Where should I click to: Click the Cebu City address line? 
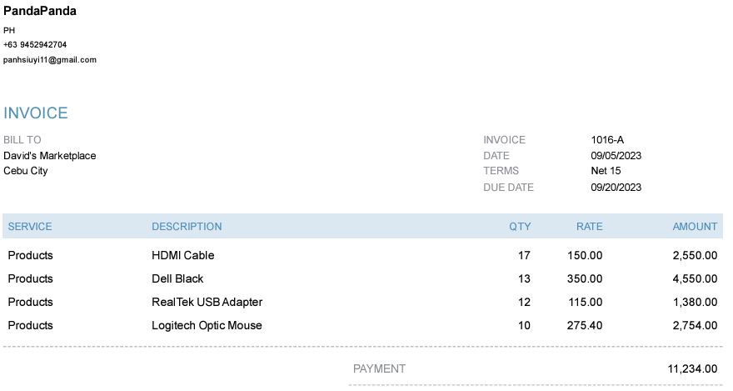[x=26, y=171]
